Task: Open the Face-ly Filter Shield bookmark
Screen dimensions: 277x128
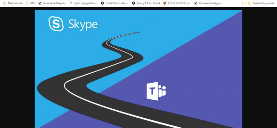Action: point(146,3)
